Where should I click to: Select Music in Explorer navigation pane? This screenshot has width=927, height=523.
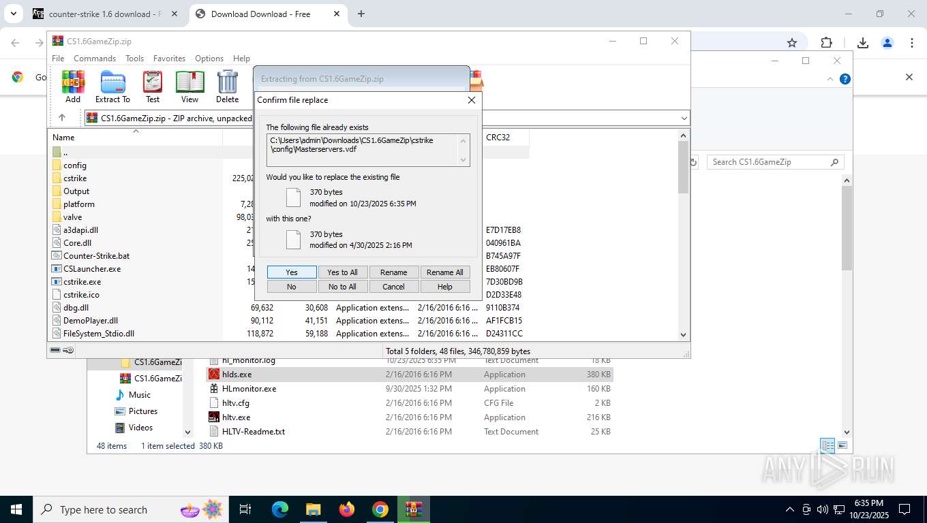(x=140, y=395)
